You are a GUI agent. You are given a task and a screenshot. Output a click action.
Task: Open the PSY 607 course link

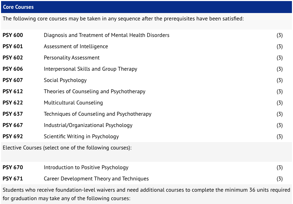coord(13,80)
